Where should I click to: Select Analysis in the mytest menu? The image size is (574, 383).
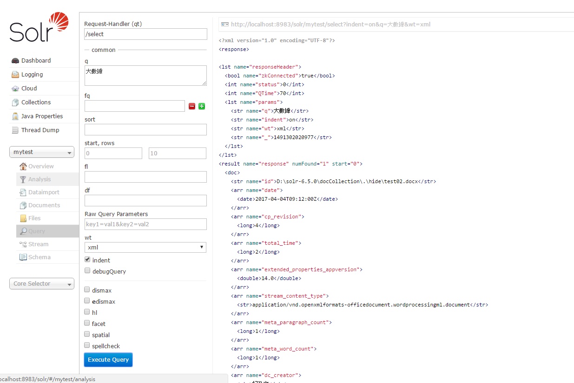coord(39,179)
